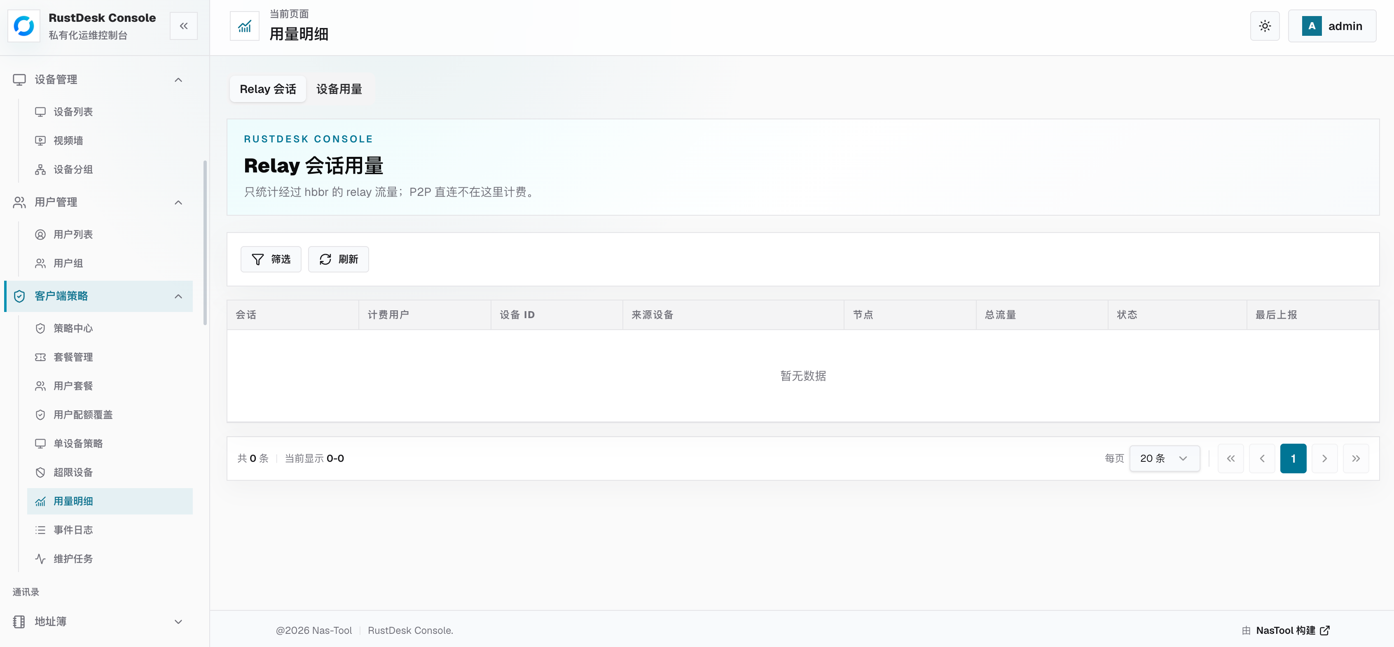Click the usage chart icon beside page title

(245, 26)
